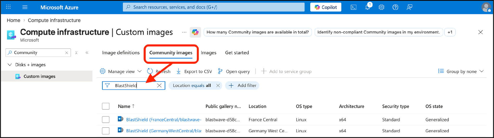
Task: Close the Custom images blade
Action: 480,32
